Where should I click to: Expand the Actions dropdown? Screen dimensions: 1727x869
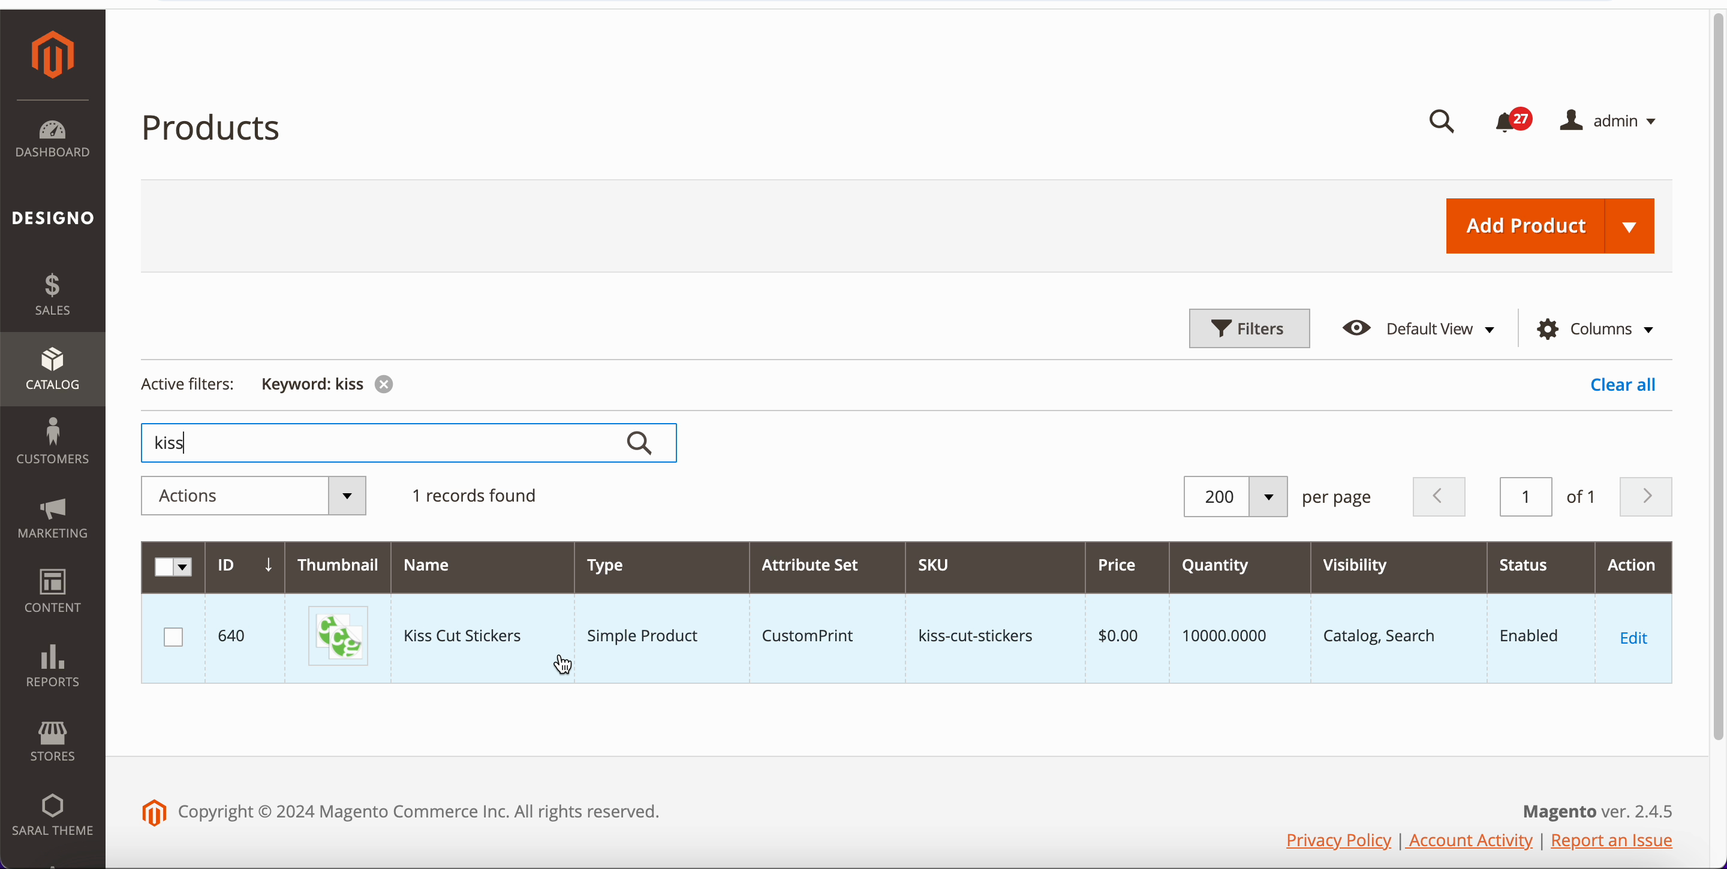coord(252,496)
